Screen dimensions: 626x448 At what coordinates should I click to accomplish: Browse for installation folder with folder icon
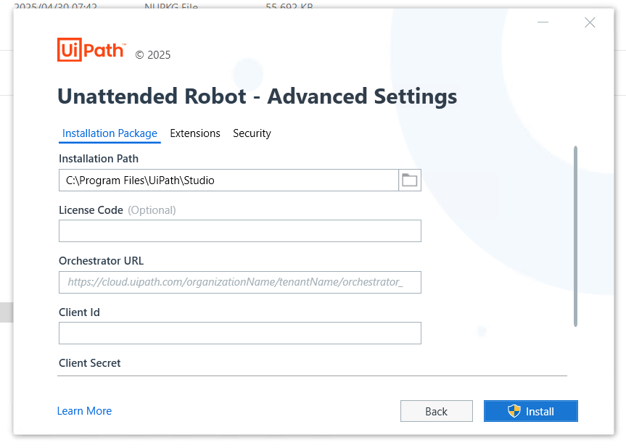click(410, 181)
